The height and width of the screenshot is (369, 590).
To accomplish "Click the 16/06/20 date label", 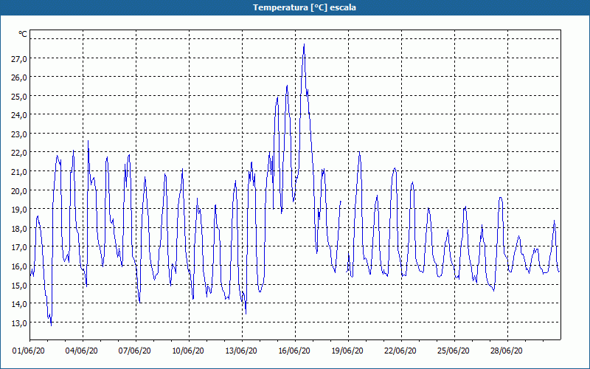I will (x=294, y=351).
